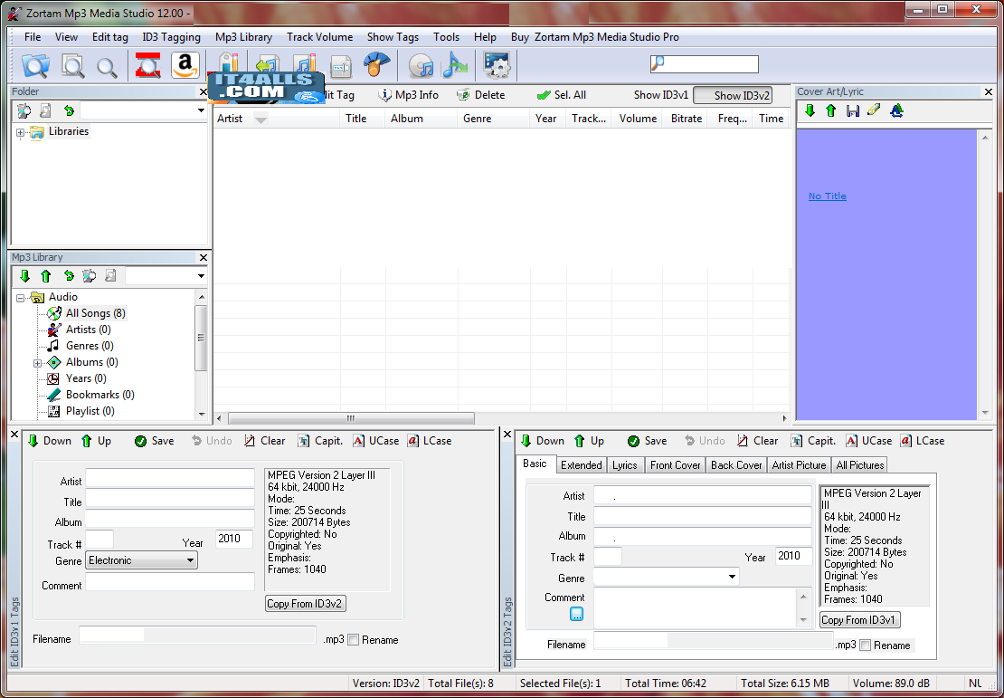Click the search documents magnifier icon in main toolbar
The image size is (1004, 698).
72,65
